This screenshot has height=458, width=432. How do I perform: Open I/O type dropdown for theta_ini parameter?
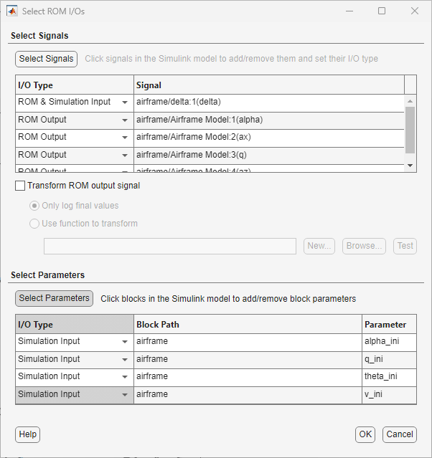(125, 377)
